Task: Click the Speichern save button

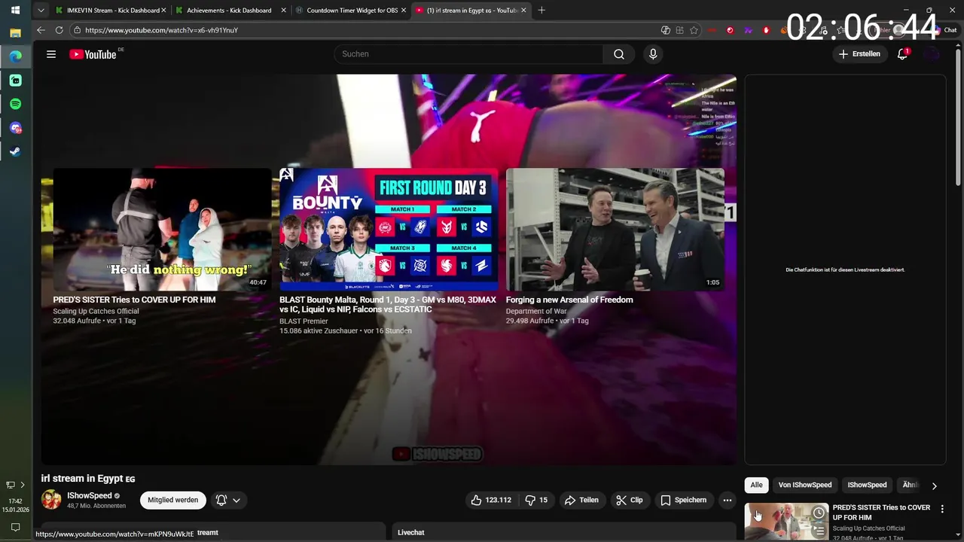Action: 683,500
